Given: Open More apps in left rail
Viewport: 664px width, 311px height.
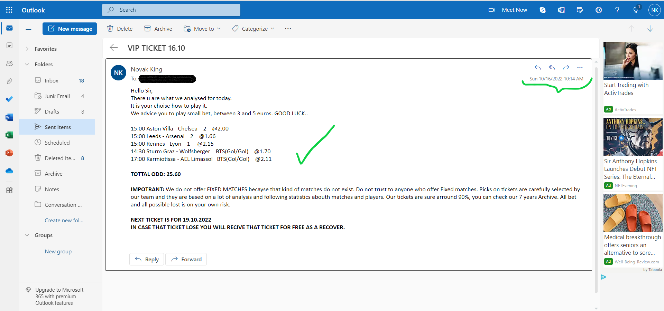Looking at the screenshot, I should (x=9, y=190).
